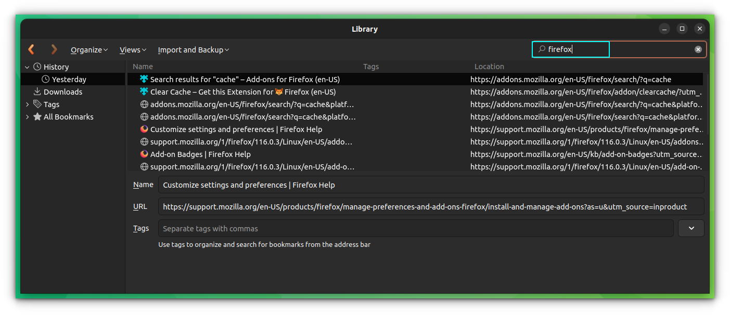
Task: Click location https://addons.mozilla.org/en-US/firefox/search/?q=cache
Action: 571,80
